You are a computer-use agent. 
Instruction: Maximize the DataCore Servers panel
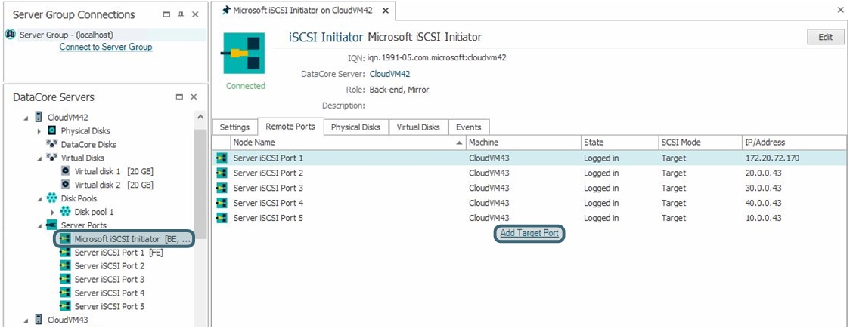[x=179, y=97]
